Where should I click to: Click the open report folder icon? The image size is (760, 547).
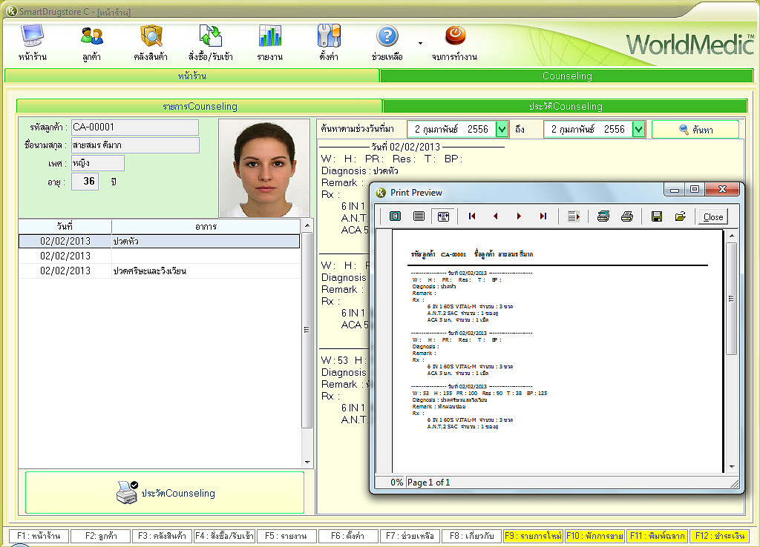[679, 216]
